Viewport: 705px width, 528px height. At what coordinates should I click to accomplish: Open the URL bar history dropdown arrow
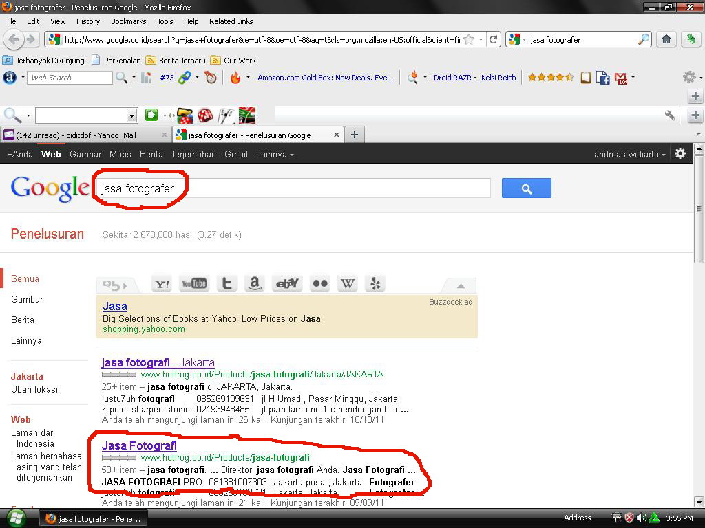tap(481, 39)
